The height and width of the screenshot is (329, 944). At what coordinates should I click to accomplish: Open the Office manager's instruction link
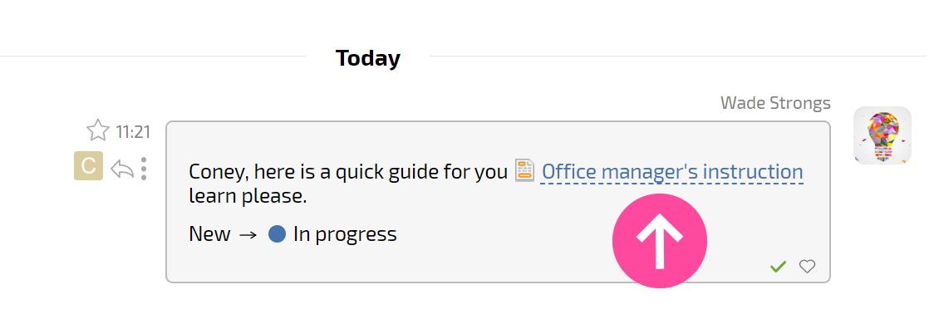click(672, 172)
